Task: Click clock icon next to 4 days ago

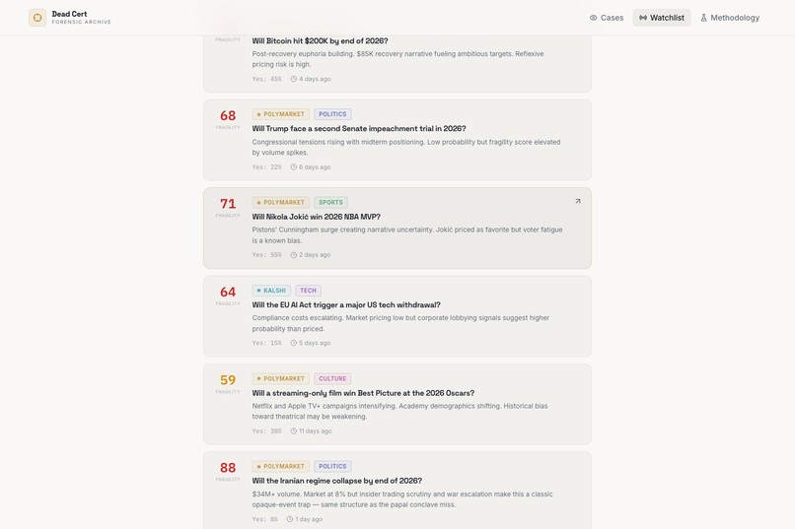Action: pyautogui.click(x=294, y=79)
